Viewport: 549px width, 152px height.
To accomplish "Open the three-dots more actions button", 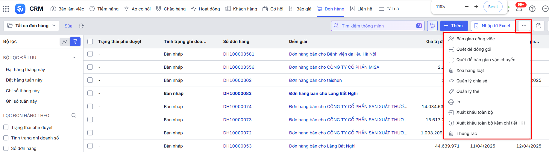I will [524, 26].
